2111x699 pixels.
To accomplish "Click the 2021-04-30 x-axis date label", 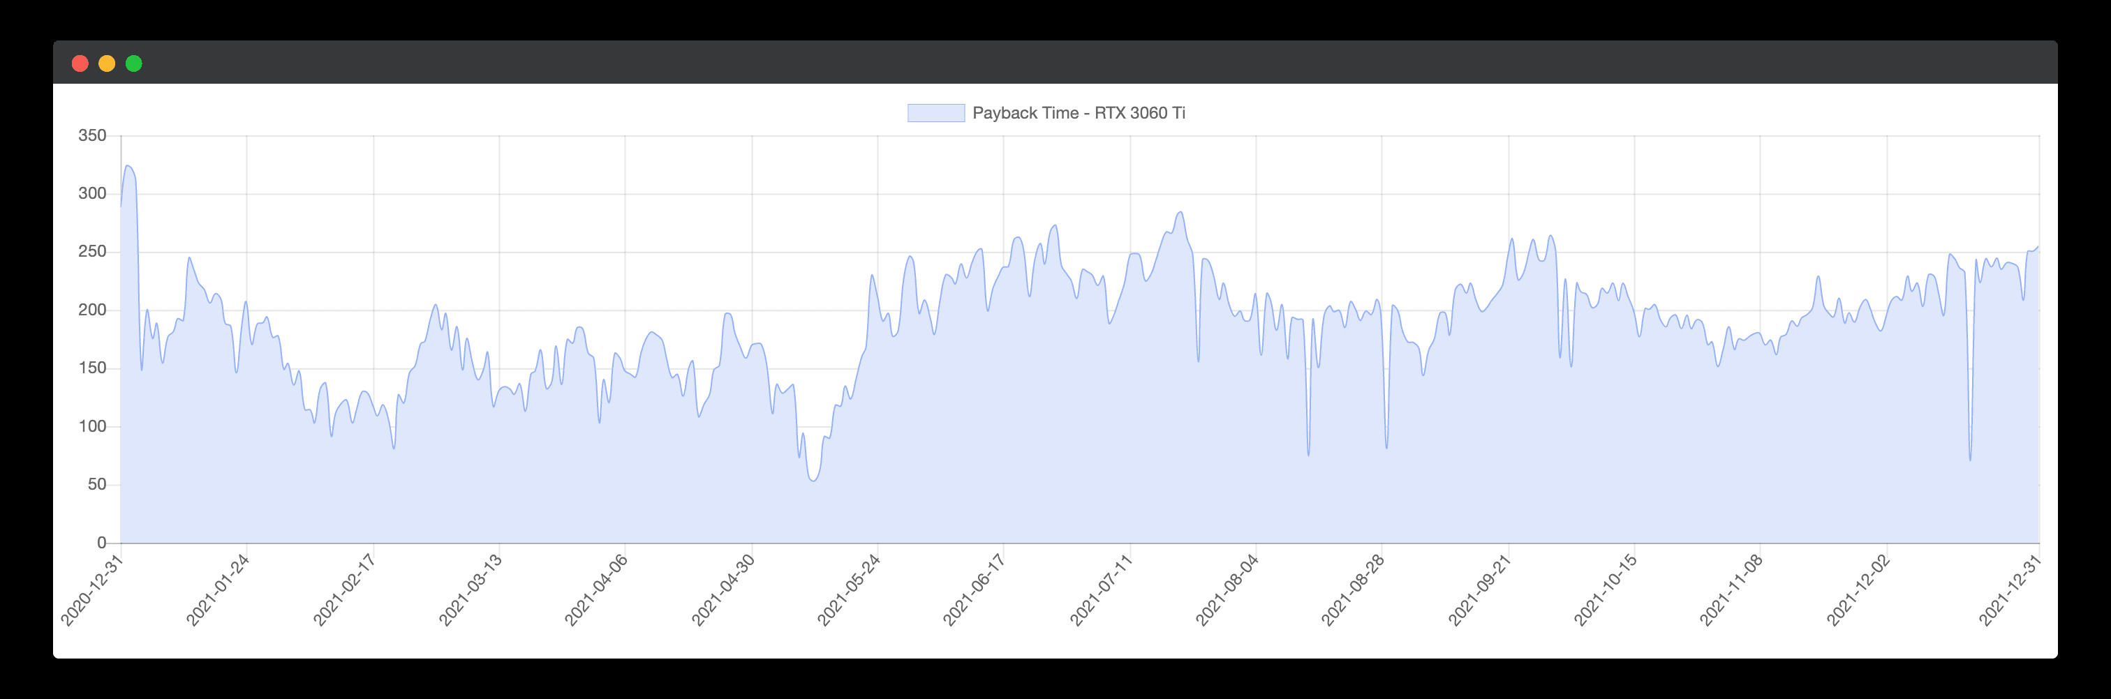I will [723, 590].
